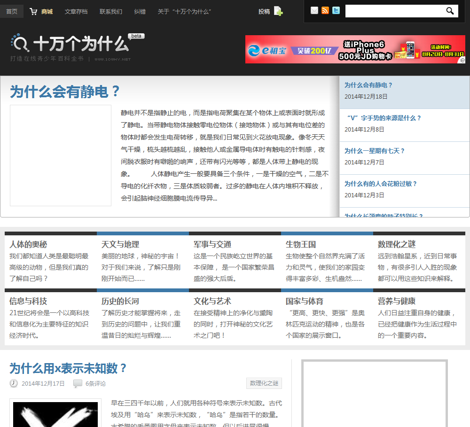Select “V”字手势的来源是什么？ in sidebar
Image resolution: width=470 pixels, height=427 pixels.
click(x=383, y=118)
